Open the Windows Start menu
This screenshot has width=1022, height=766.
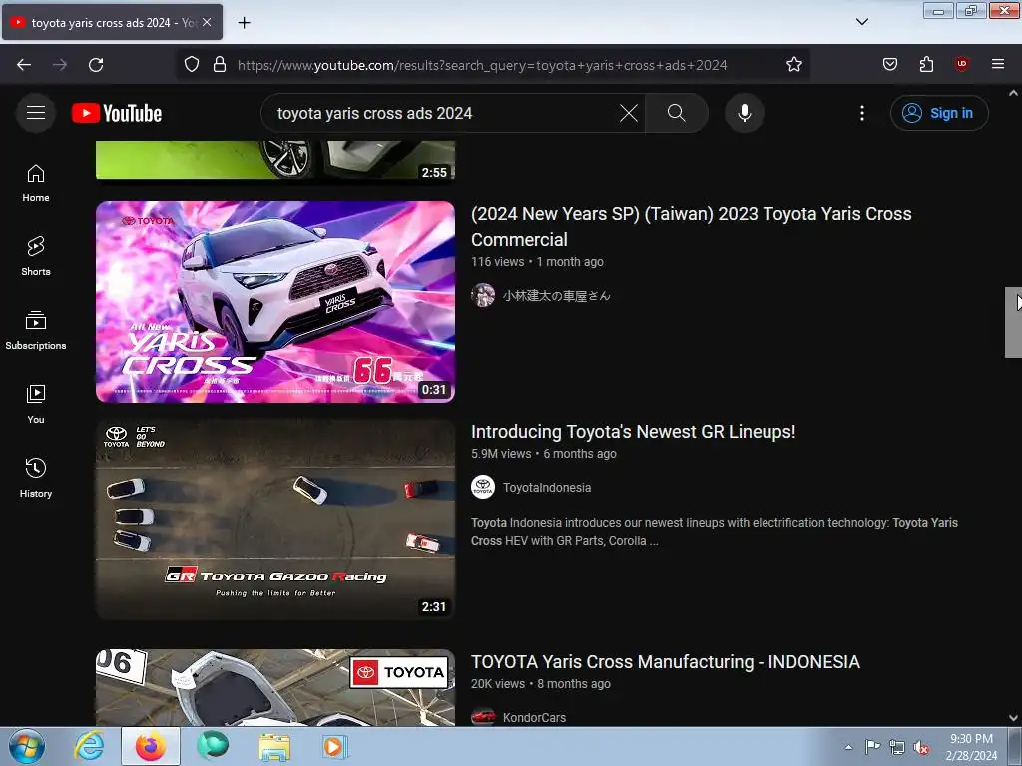27,746
